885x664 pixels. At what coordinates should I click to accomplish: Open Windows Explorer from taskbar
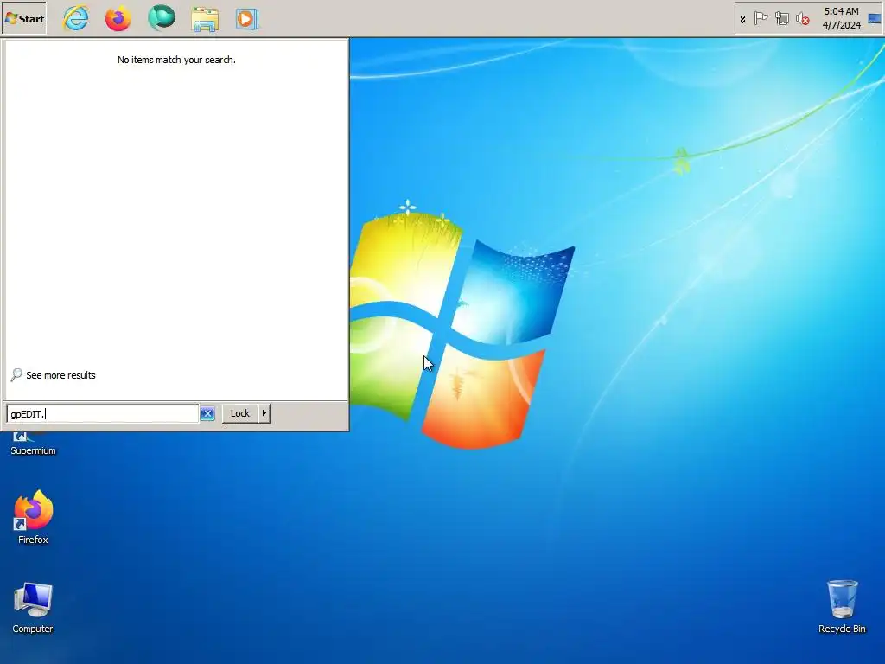[x=204, y=19]
